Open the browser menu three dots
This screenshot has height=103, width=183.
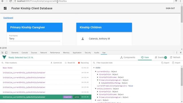click(180, 1)
